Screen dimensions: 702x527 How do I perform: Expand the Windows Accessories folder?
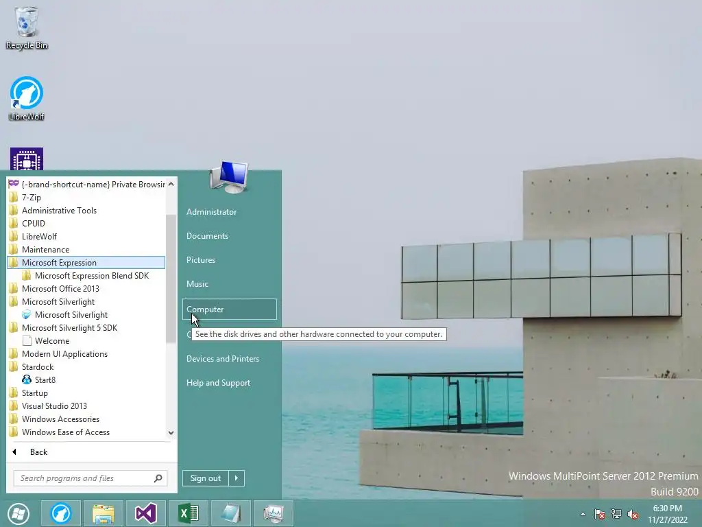[86, 419]
